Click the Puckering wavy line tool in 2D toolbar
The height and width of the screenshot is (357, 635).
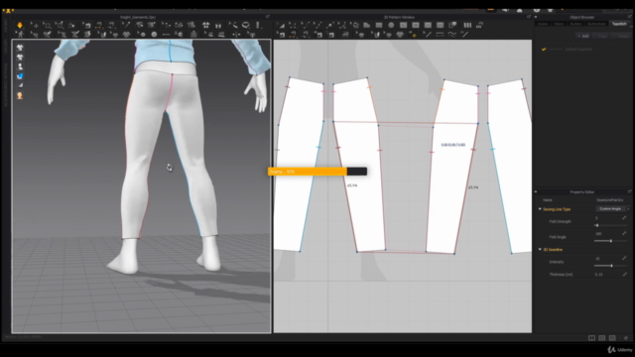(x=452, y=35)
